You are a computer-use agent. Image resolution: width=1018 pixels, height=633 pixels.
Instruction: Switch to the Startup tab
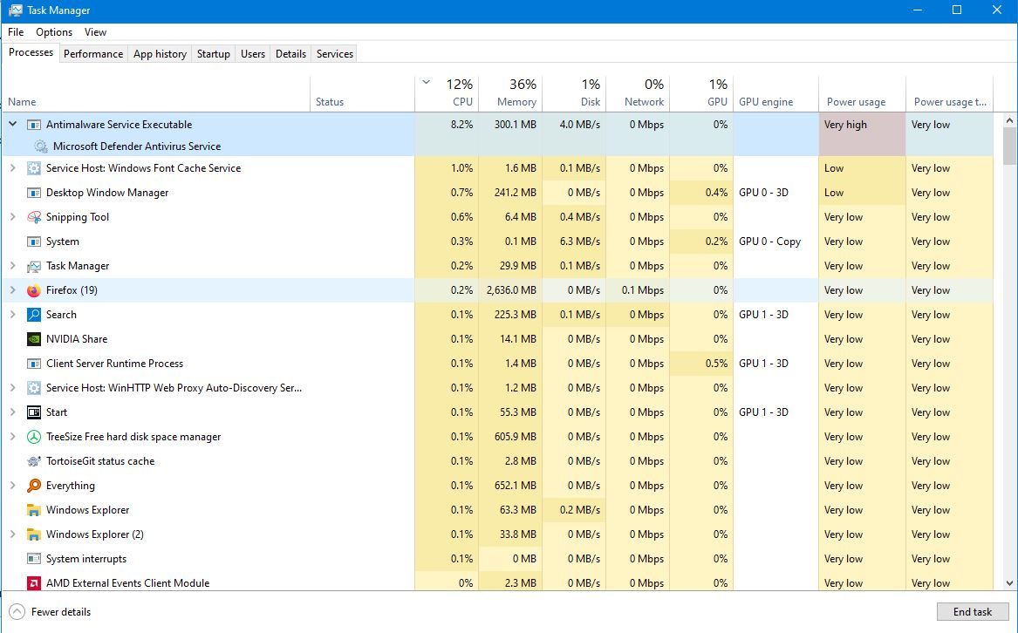click(x=214, y=54)
